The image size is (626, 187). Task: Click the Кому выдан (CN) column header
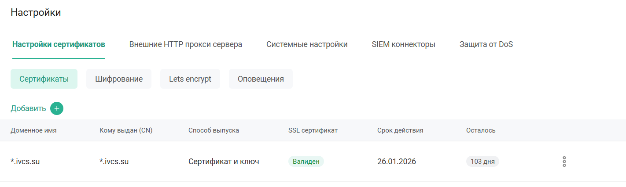pyautogui.click(x=126, y=130)
